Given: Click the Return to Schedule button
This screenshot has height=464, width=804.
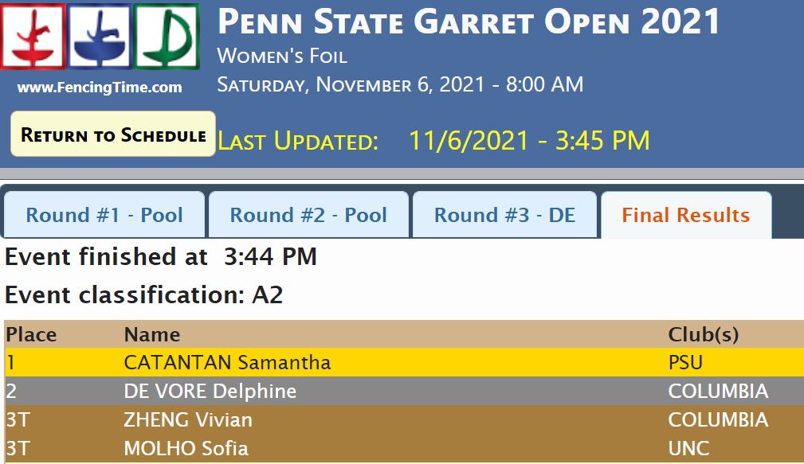Looking at the screenshot, I should 113,135.
